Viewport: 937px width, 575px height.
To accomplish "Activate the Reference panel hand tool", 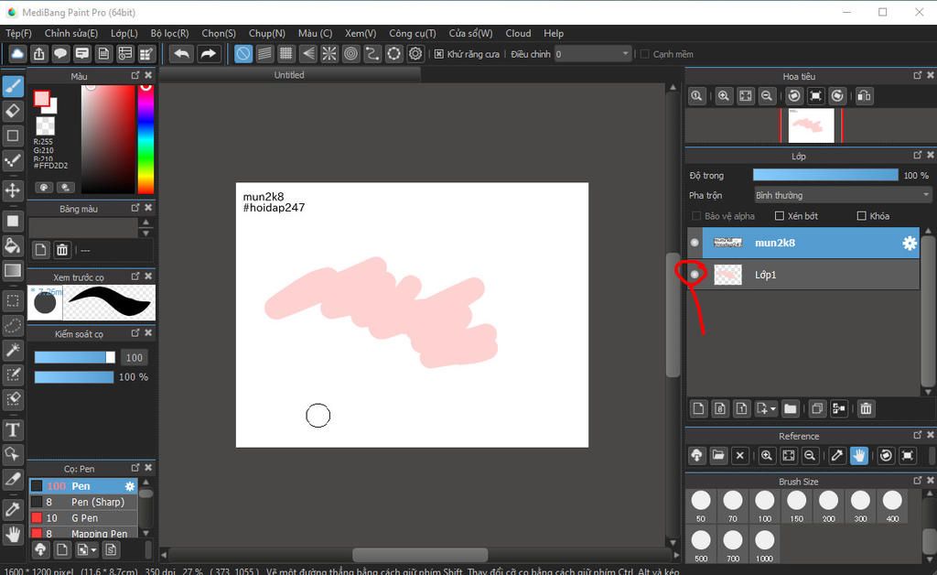I will [858, 455].
